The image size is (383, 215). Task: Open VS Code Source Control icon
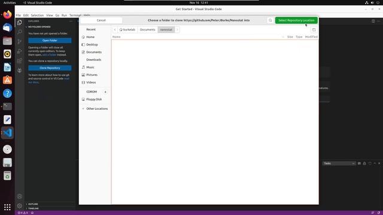20,42
